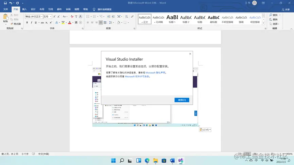
Task: Select the Format Painter tool
Action: 16,24
